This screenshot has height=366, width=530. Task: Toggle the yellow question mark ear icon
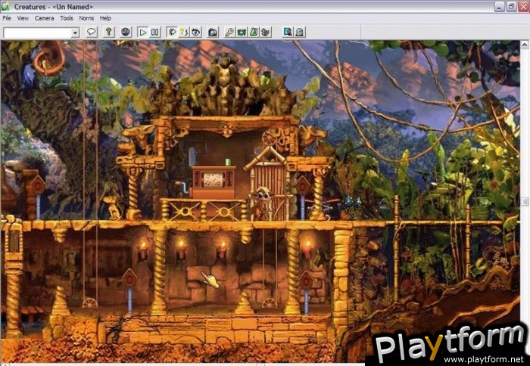(184, 32)
